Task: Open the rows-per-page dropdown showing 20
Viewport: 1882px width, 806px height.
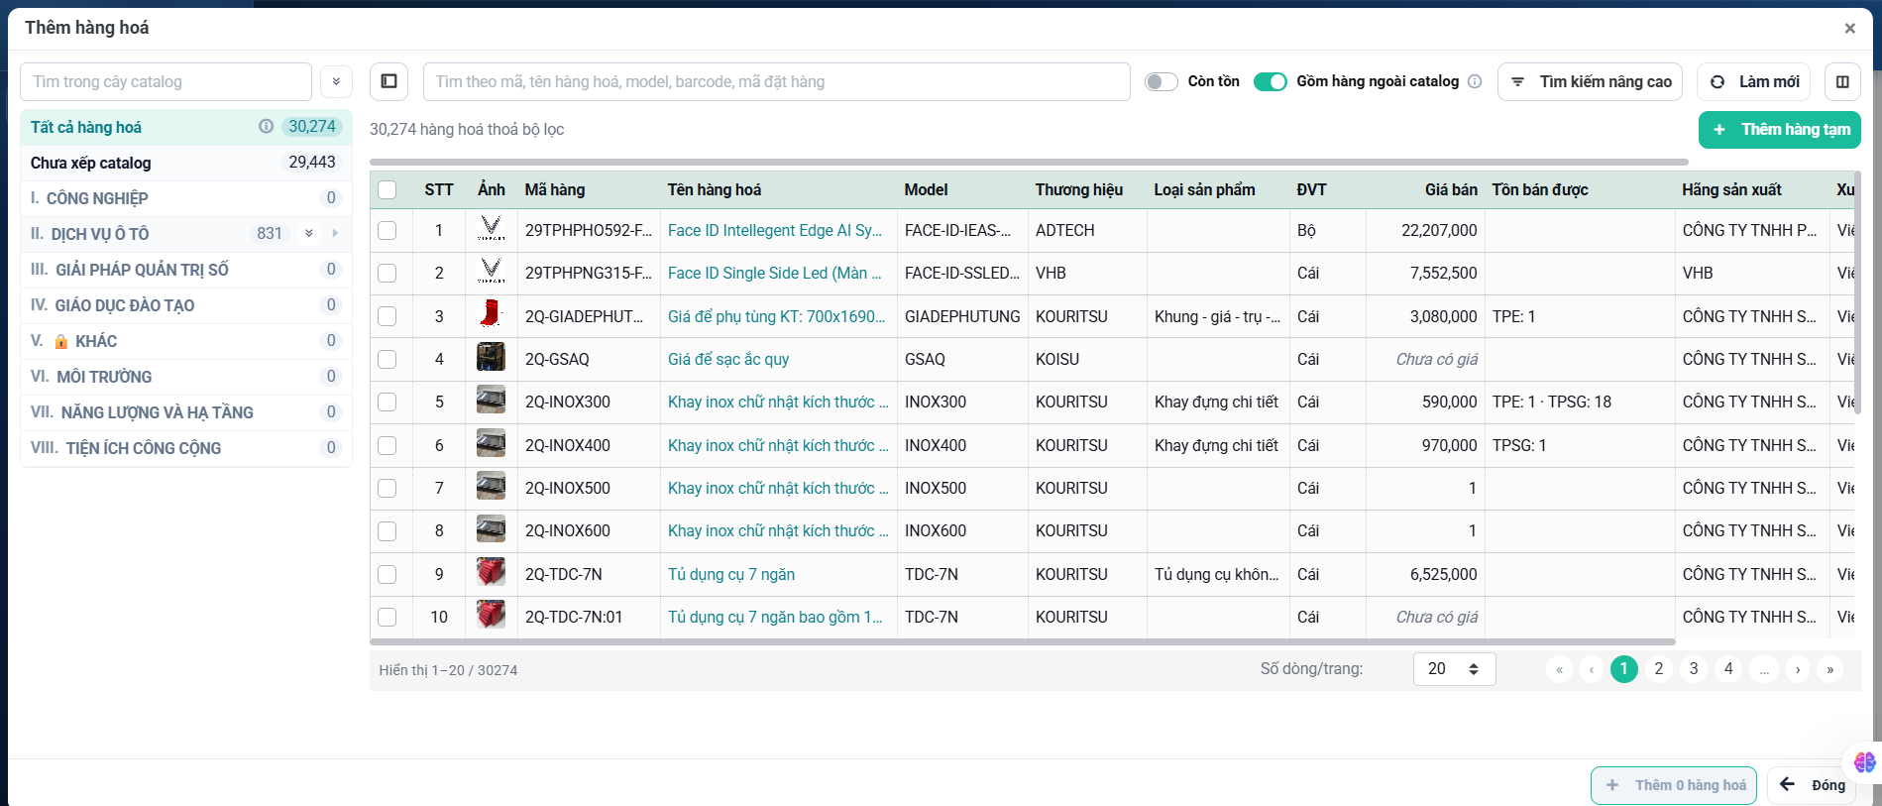Action: point(1454,669)
